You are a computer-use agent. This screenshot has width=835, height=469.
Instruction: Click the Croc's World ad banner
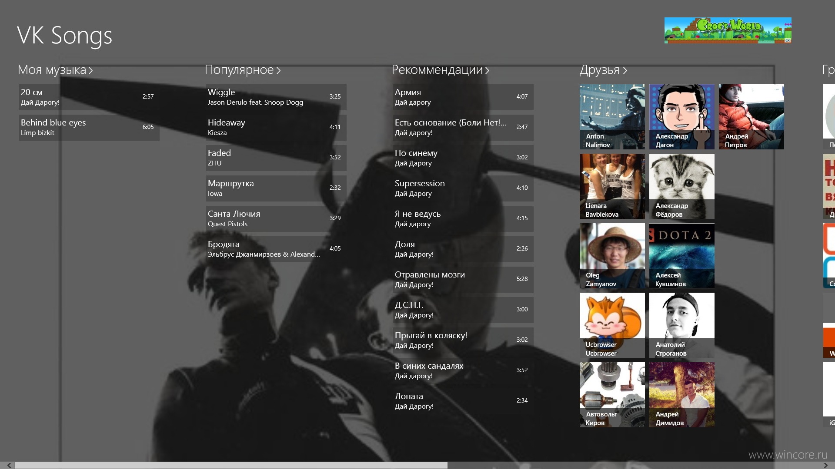click(x=728, y=30)
